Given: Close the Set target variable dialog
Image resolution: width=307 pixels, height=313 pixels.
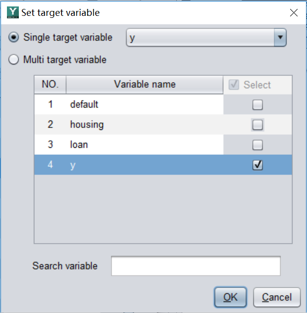Looking at the screenshot, I should pos(294,12).
